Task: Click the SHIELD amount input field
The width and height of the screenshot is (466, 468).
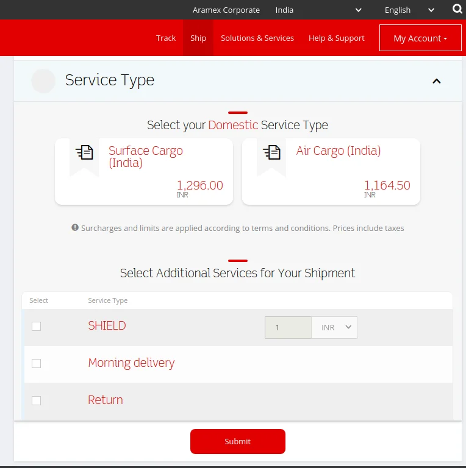Action: tap(288, 327)
